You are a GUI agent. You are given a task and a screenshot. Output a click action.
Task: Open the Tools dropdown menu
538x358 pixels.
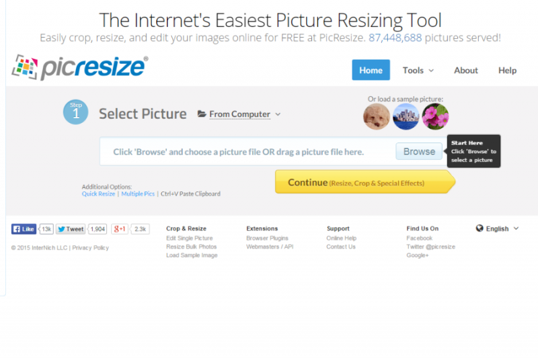[x=418, y=70]
